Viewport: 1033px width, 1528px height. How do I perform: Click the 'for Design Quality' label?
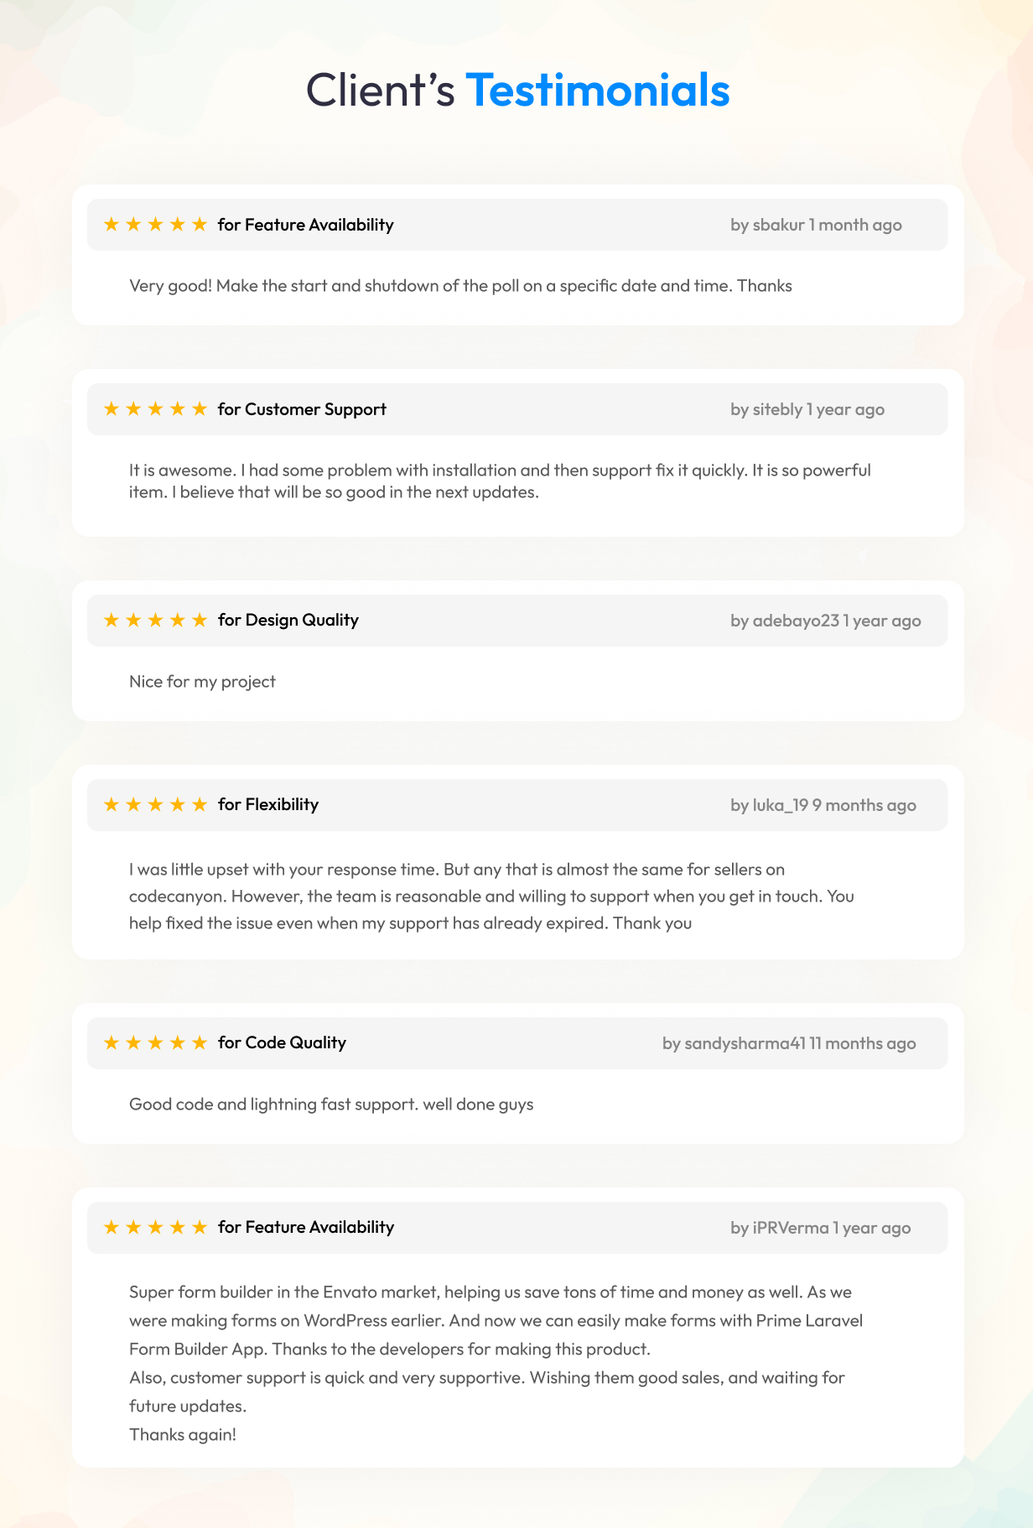[x=288, y=620]
